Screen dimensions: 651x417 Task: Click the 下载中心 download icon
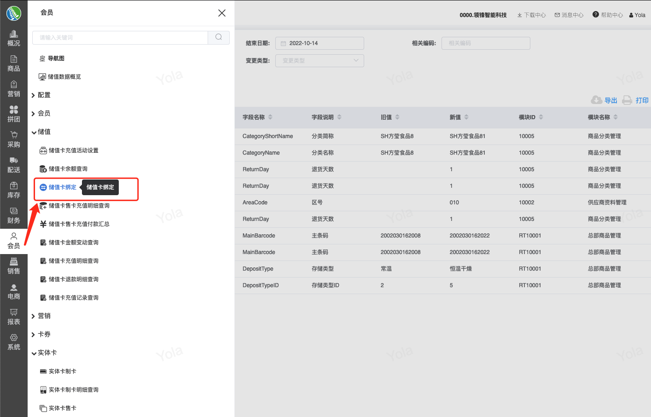pos(520,15)
